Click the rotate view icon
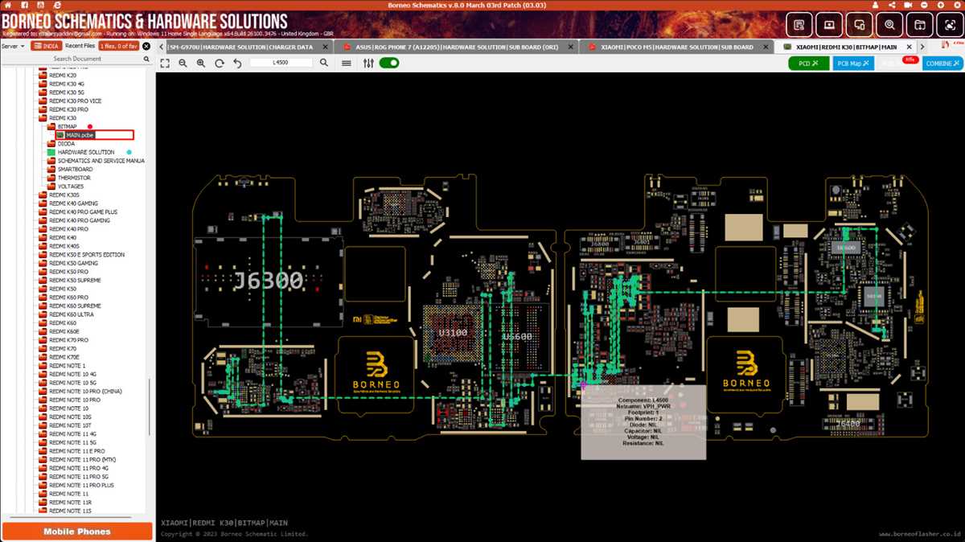Viewport: 965px width, 542px height. [x=220, y=63]
